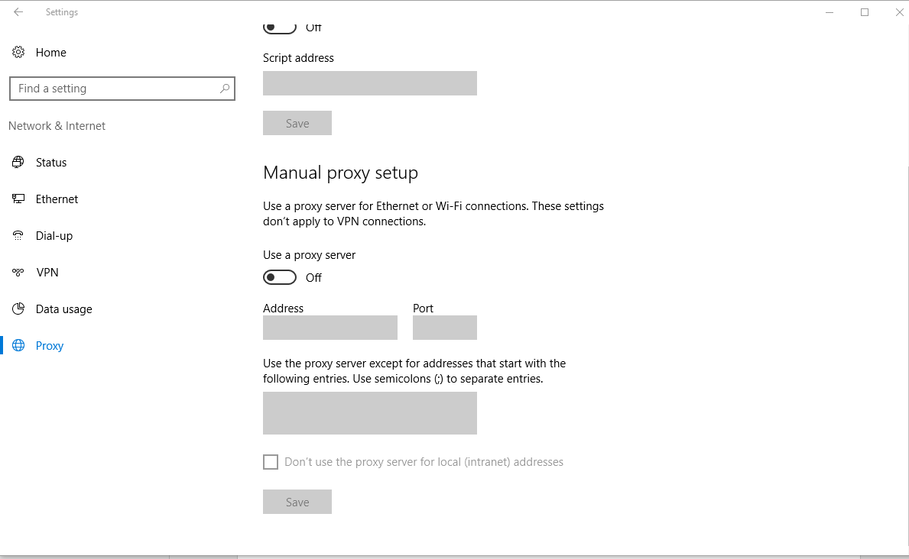Open VPN settings page
909x559 pixels.
(x=47, y=273)
